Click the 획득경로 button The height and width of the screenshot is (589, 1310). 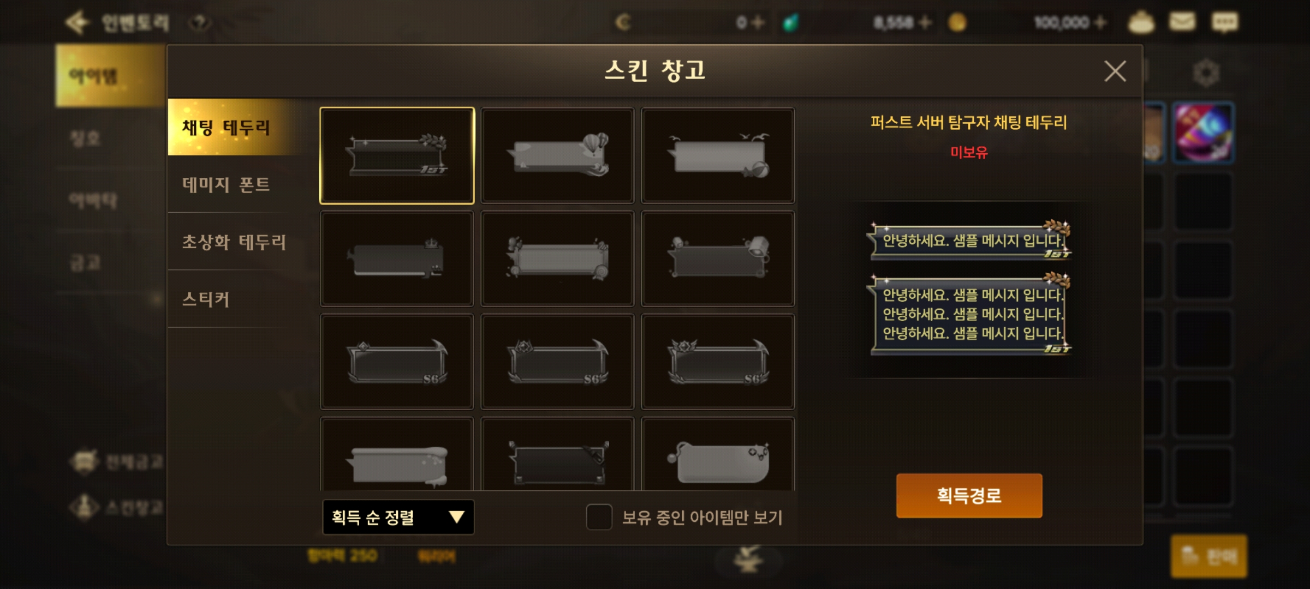(x=969, y=495)
